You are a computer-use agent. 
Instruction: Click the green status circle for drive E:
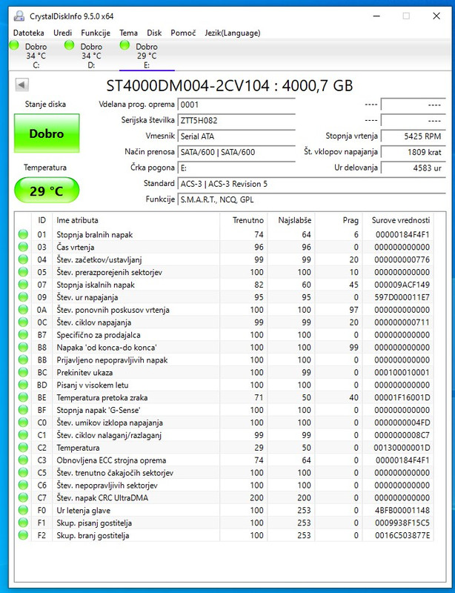[x=124, y=45]
